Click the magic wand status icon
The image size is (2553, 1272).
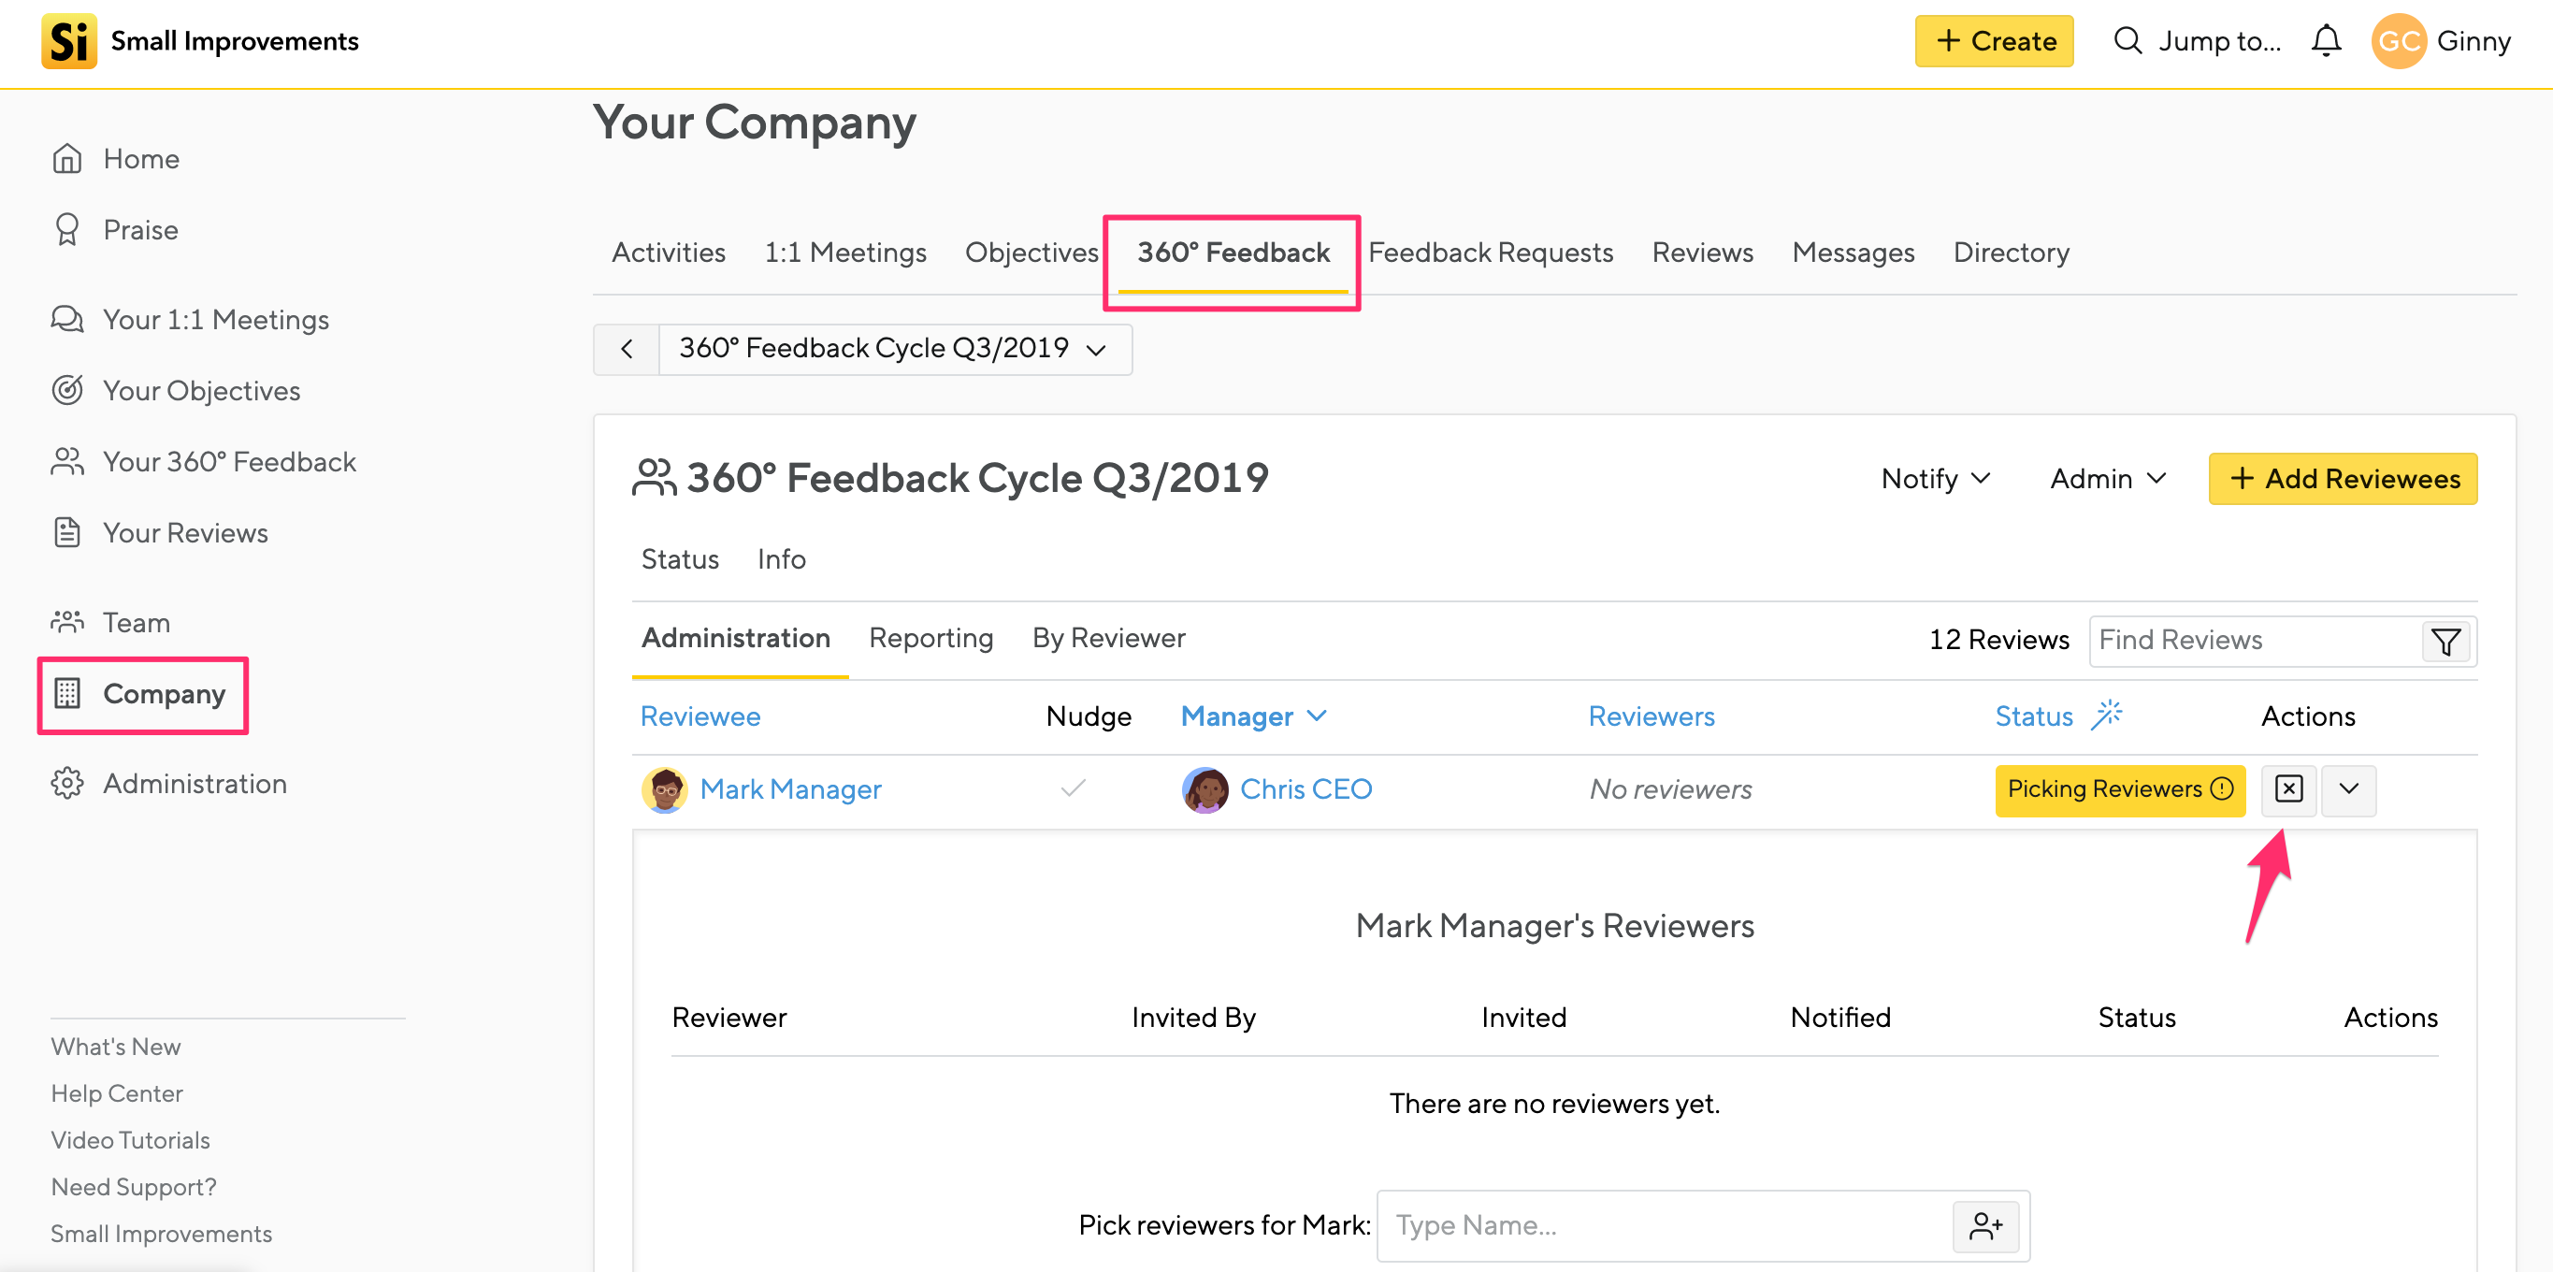pos(2106,715)
